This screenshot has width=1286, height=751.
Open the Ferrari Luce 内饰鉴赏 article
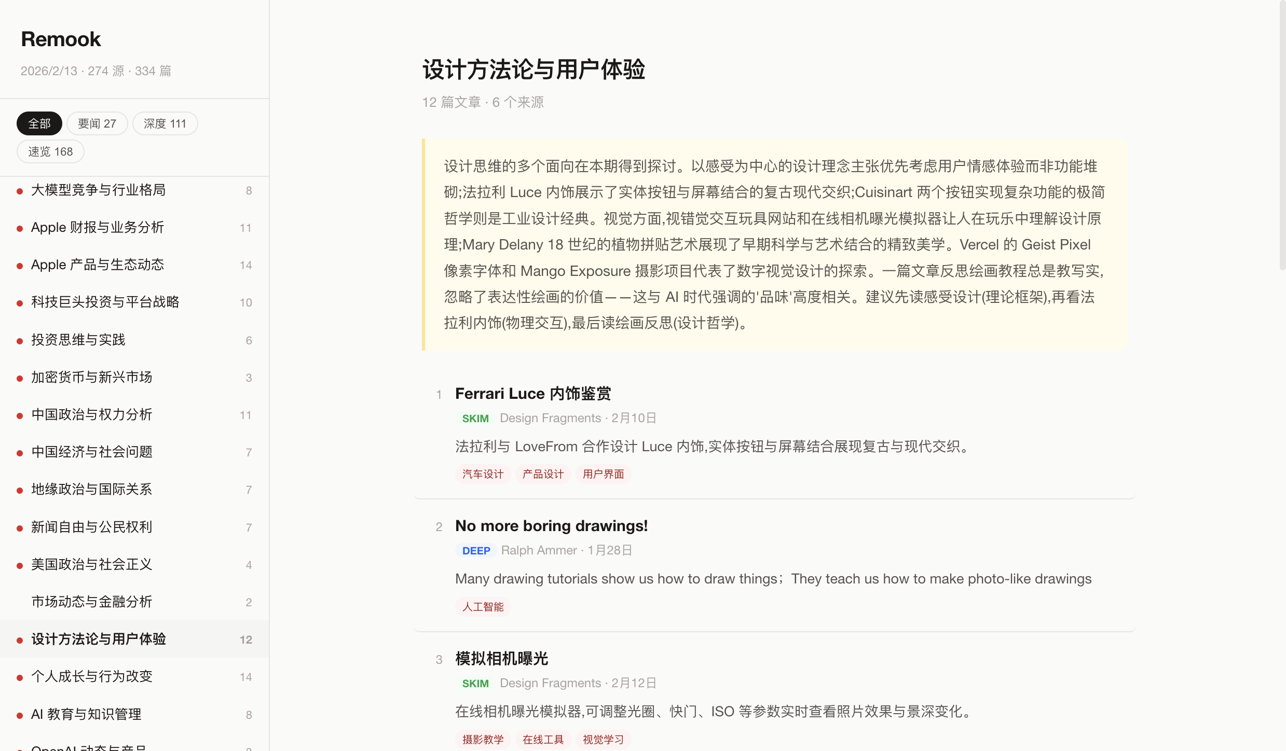click(533, 394)
